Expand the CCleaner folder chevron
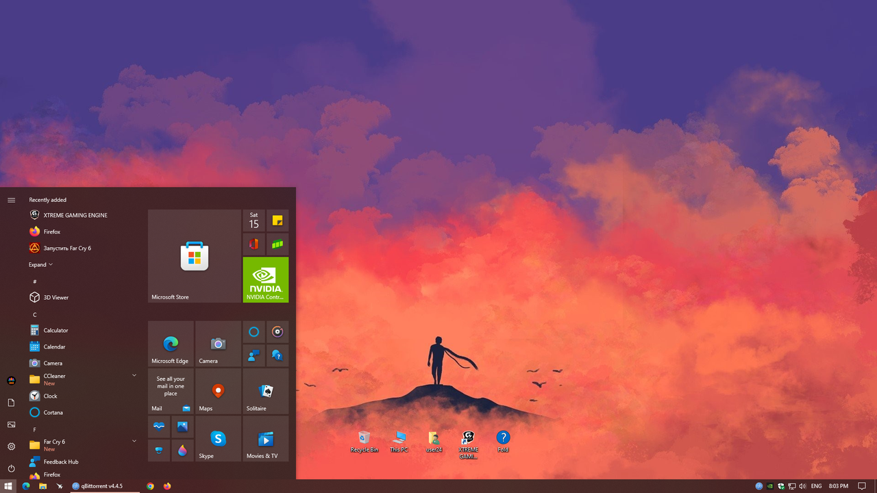Image resolution: width=877 pixels, height=493 pixels. point(134,375)
